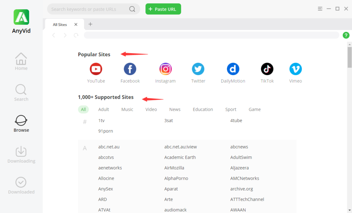The width and height of the screenshot is (352, 213).
Task: Click the vertical scrollbar thumb
Action: [350, 57]
